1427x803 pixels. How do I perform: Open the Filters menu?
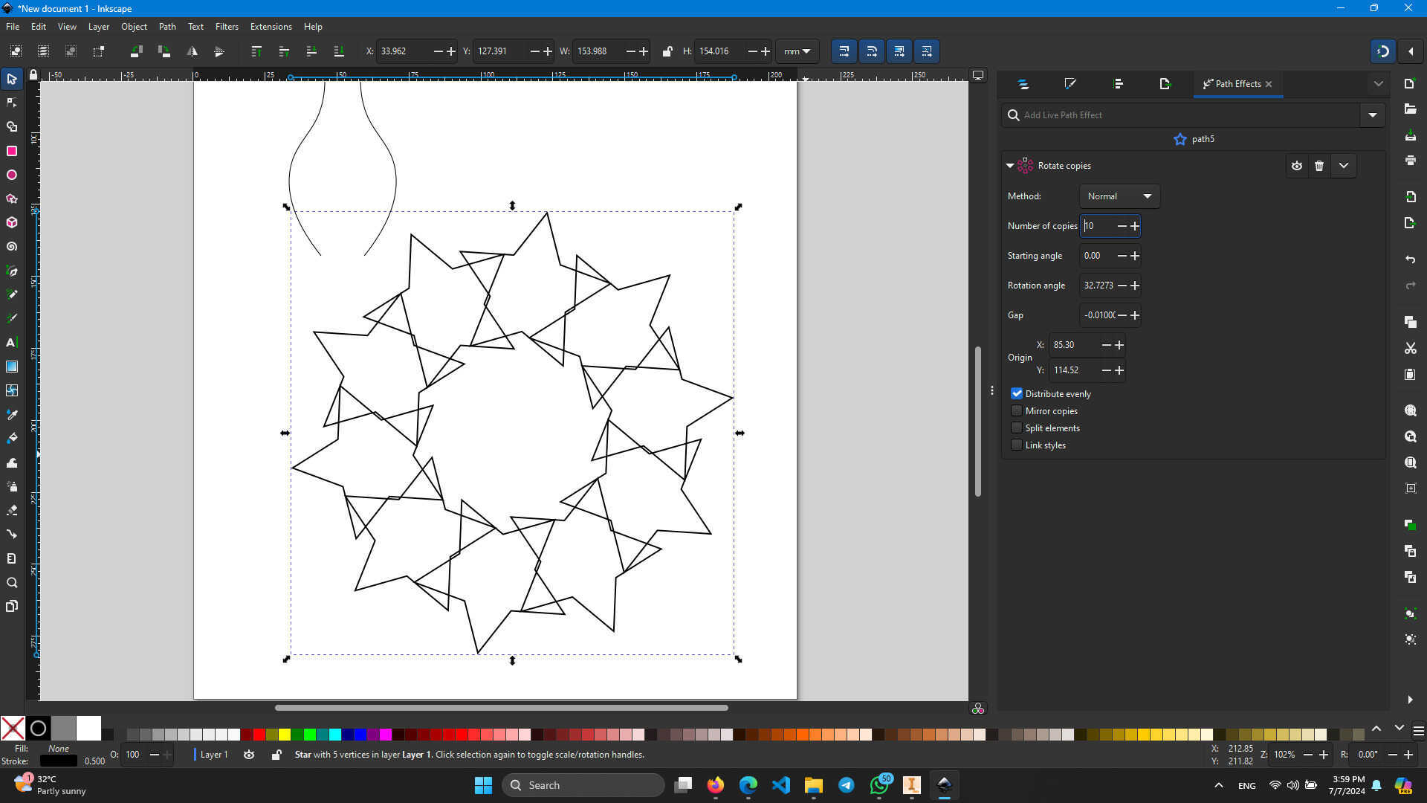pyautogui.click(x=227, y=26)
